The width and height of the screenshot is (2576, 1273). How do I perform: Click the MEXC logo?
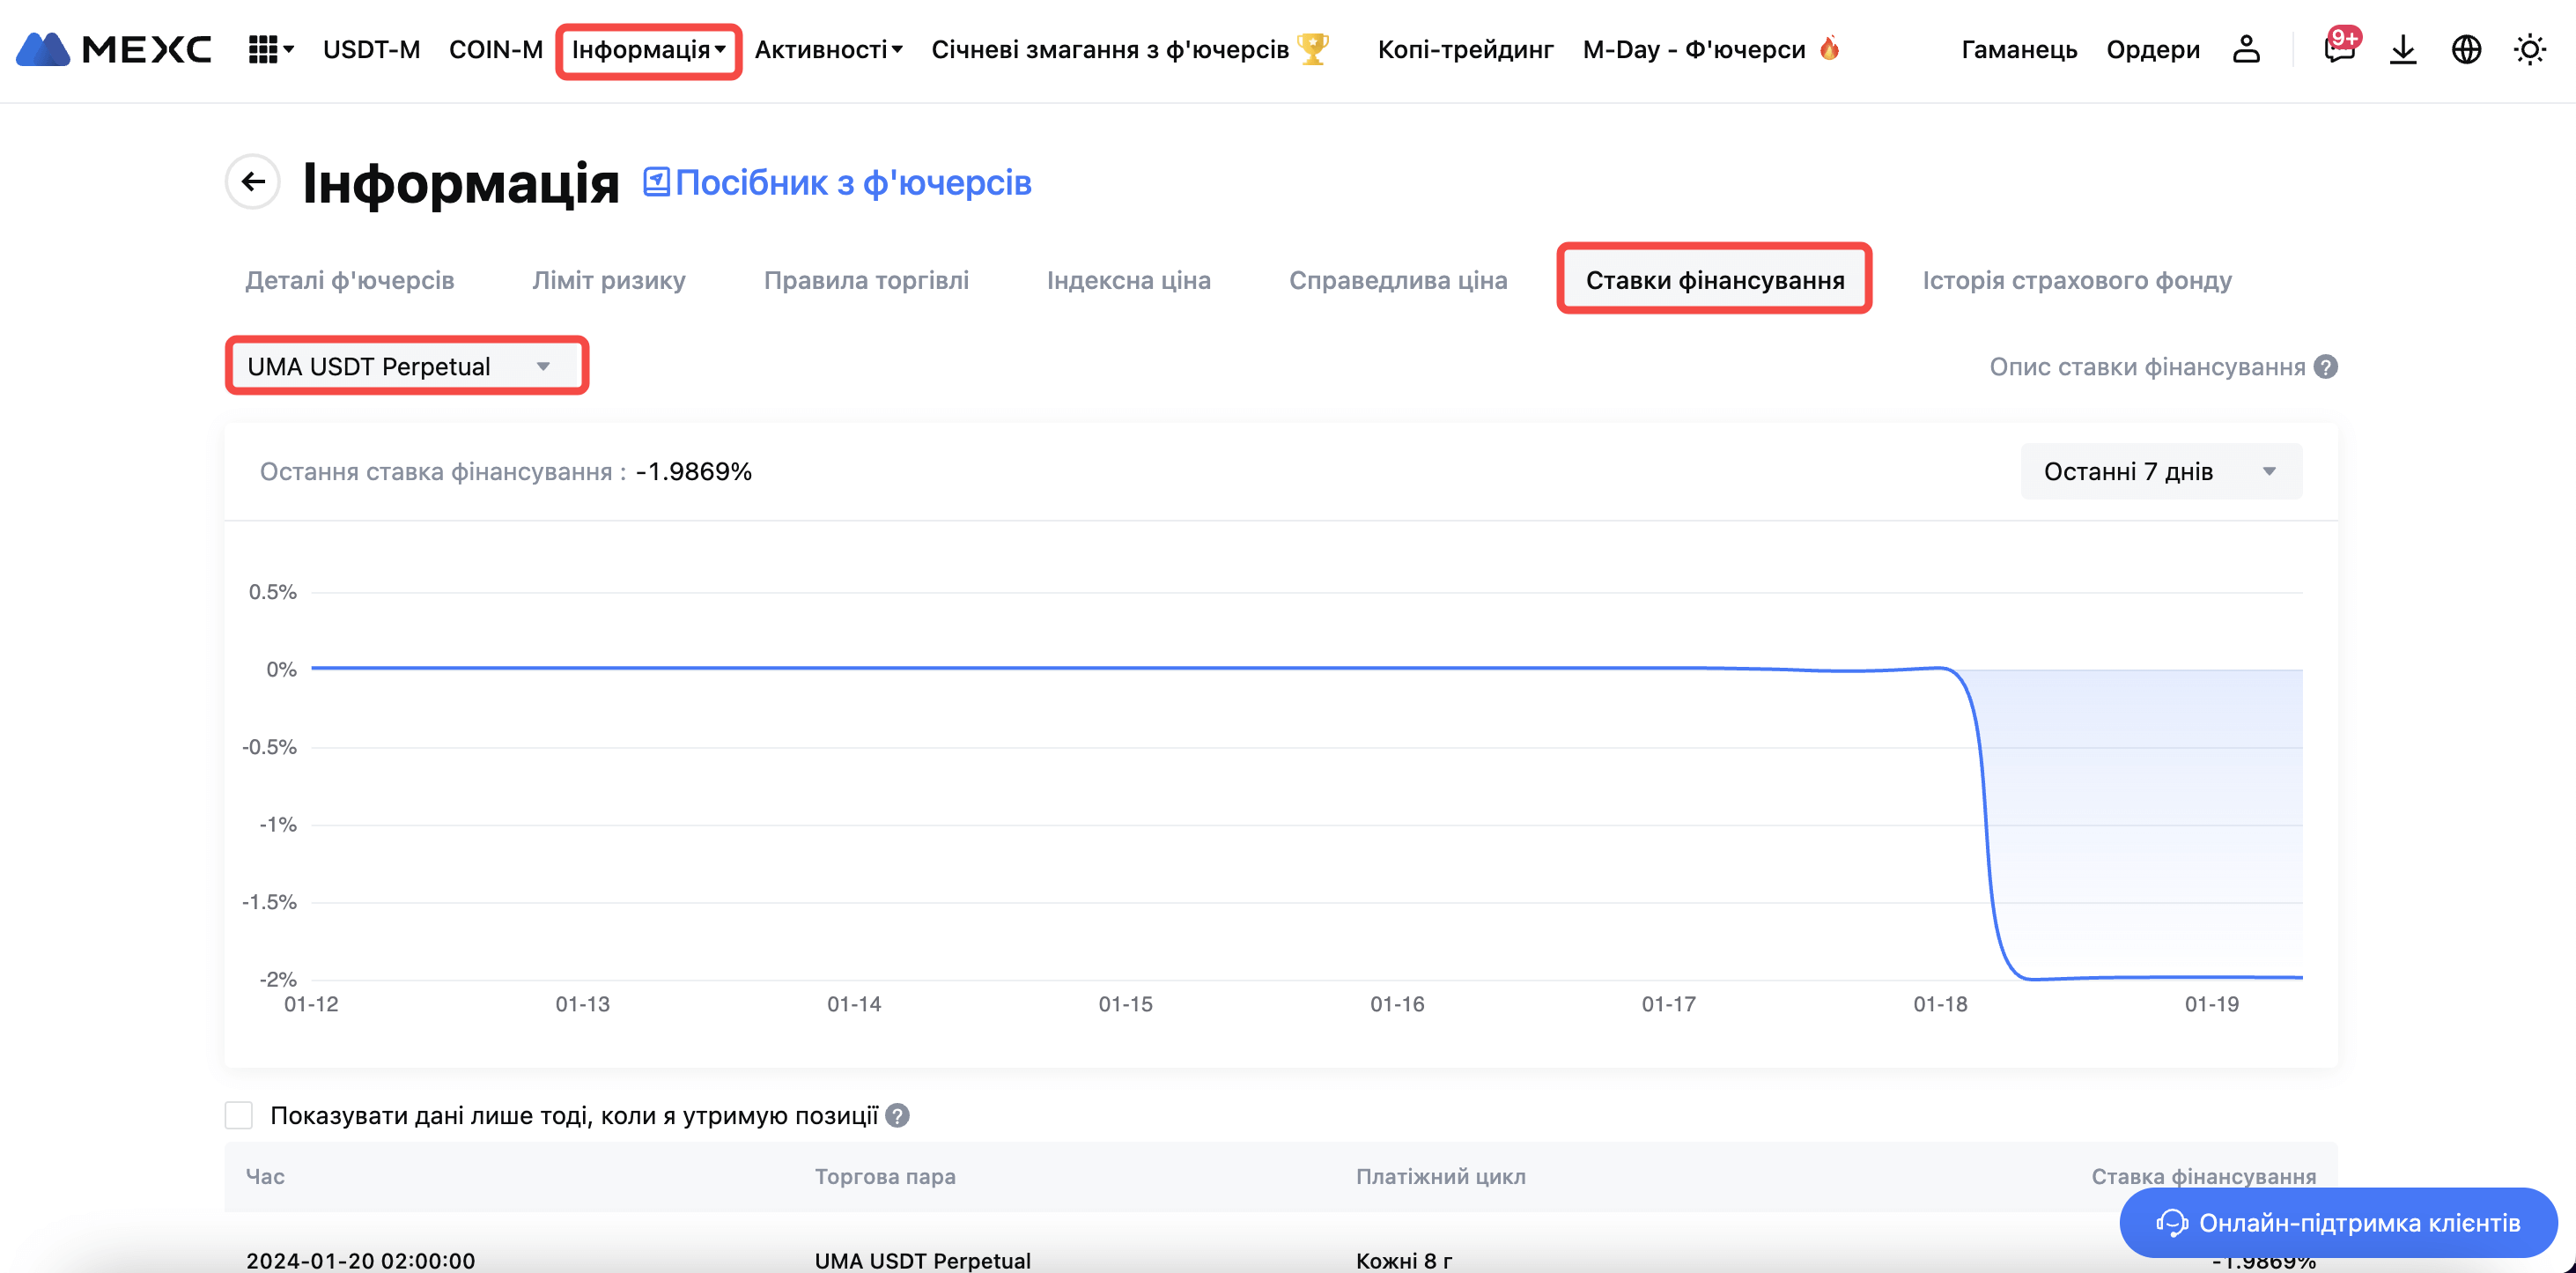[114, 49]
